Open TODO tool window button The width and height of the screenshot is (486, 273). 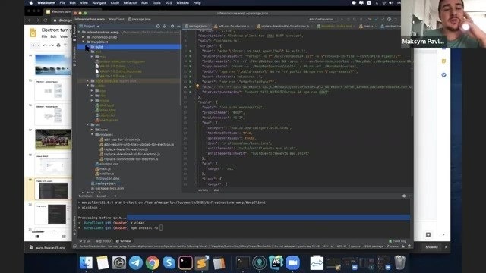pyautogui.click(x=103, y=241)
